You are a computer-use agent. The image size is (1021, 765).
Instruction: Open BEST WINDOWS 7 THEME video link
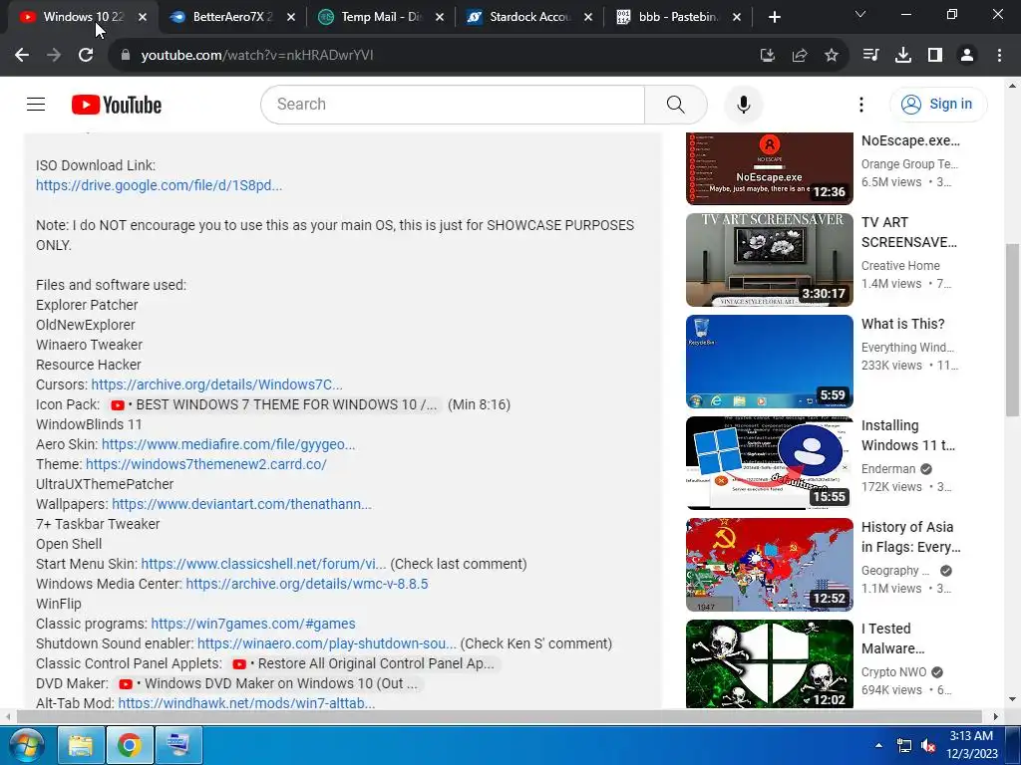coord(274,404)
